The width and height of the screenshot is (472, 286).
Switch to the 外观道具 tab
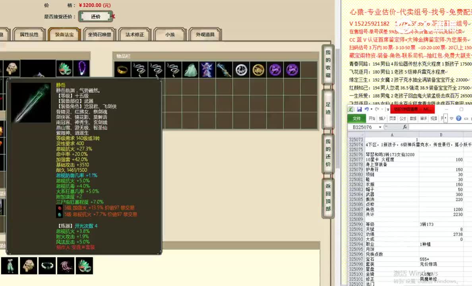click(x=205, y=34)
